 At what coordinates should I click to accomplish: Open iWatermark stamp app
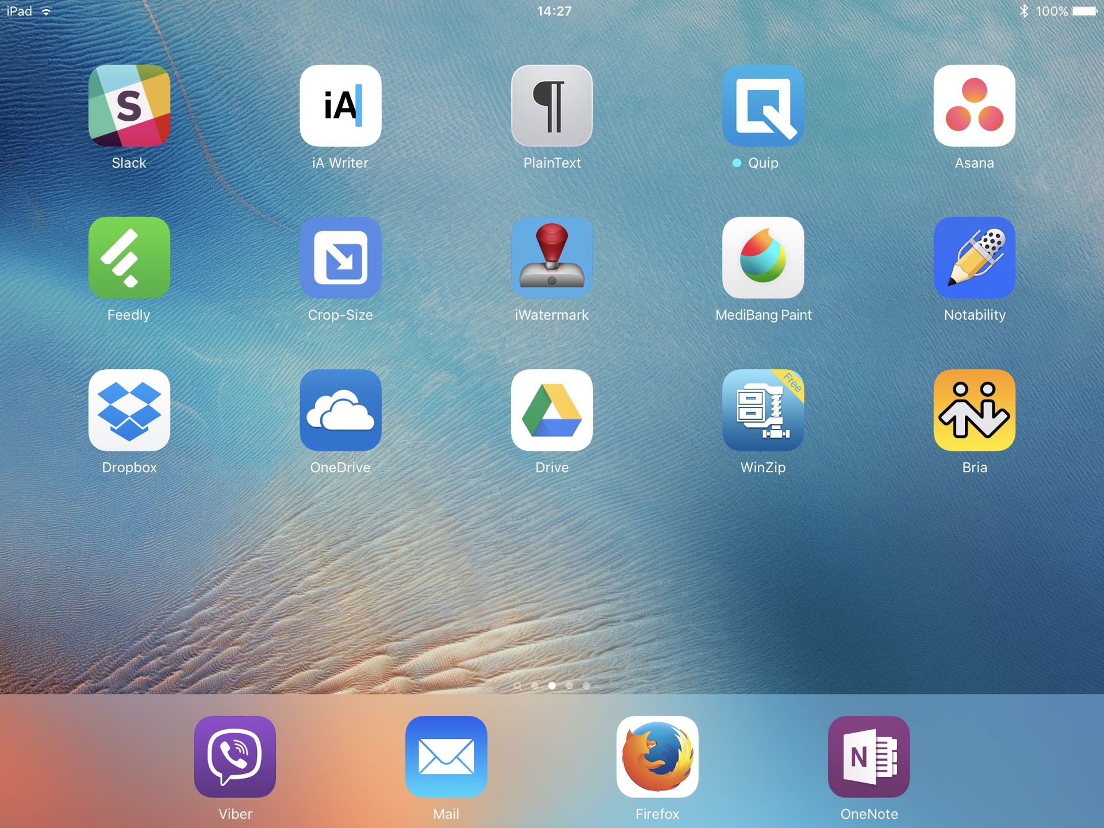(x=552, y=258)
